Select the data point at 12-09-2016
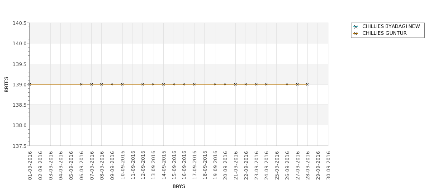The height and width of the screenshot is (194, 441). pos(143,85)
